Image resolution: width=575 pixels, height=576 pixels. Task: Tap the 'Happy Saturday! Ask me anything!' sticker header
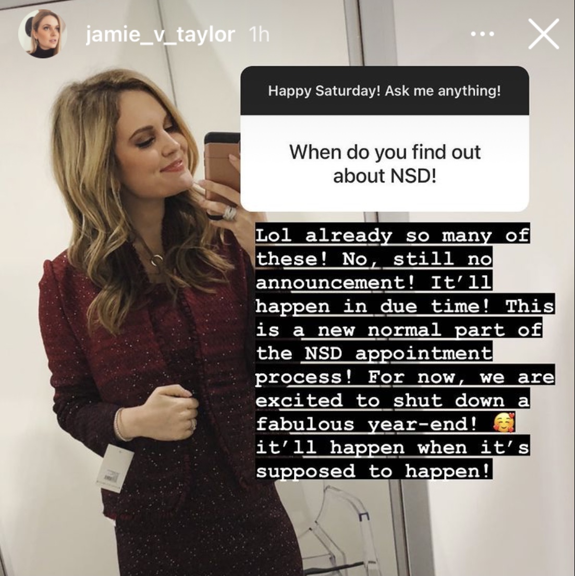coord(385,91)
